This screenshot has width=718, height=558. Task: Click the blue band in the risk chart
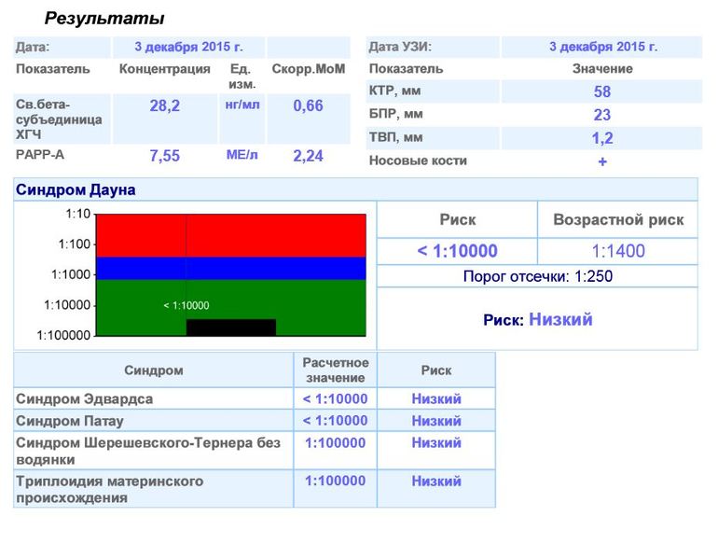[x=231, y=269]
